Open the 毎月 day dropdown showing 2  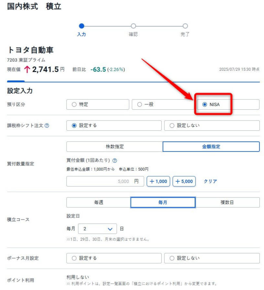click(97, 229)
